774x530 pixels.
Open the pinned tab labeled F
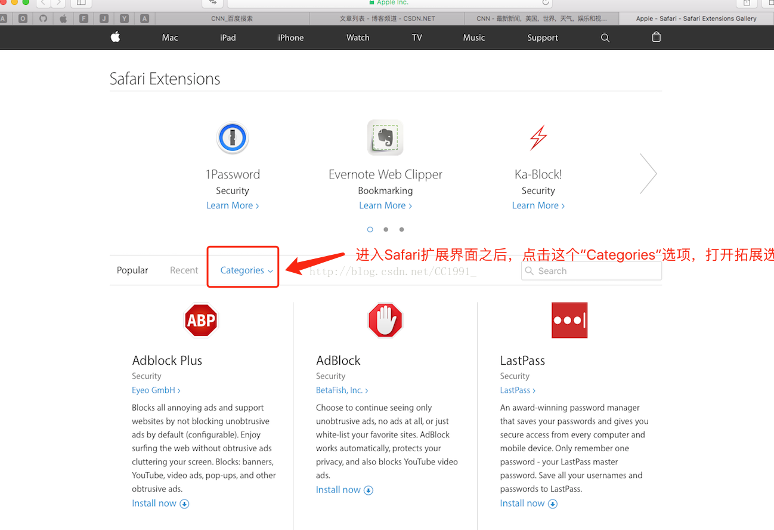click(x=83, y=19)
